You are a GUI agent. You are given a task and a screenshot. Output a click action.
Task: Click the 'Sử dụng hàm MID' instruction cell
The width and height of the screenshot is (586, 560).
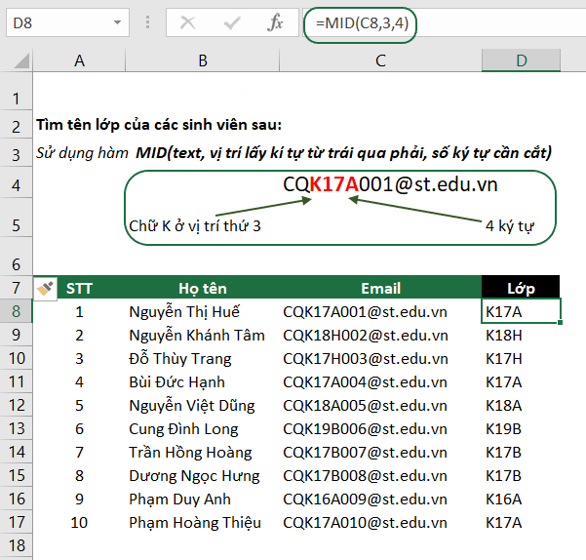point(293,153)
